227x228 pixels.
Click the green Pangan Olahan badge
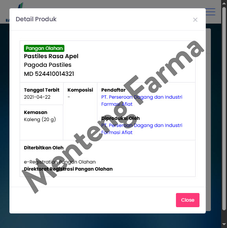[44, 48]
